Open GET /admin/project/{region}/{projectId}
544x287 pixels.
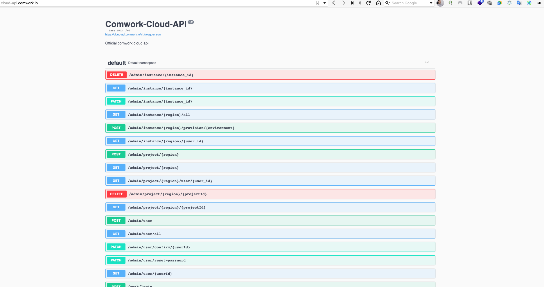click(x=270, y=207)
